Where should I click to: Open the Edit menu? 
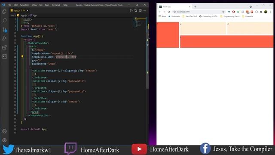click(x=15, y=5)
